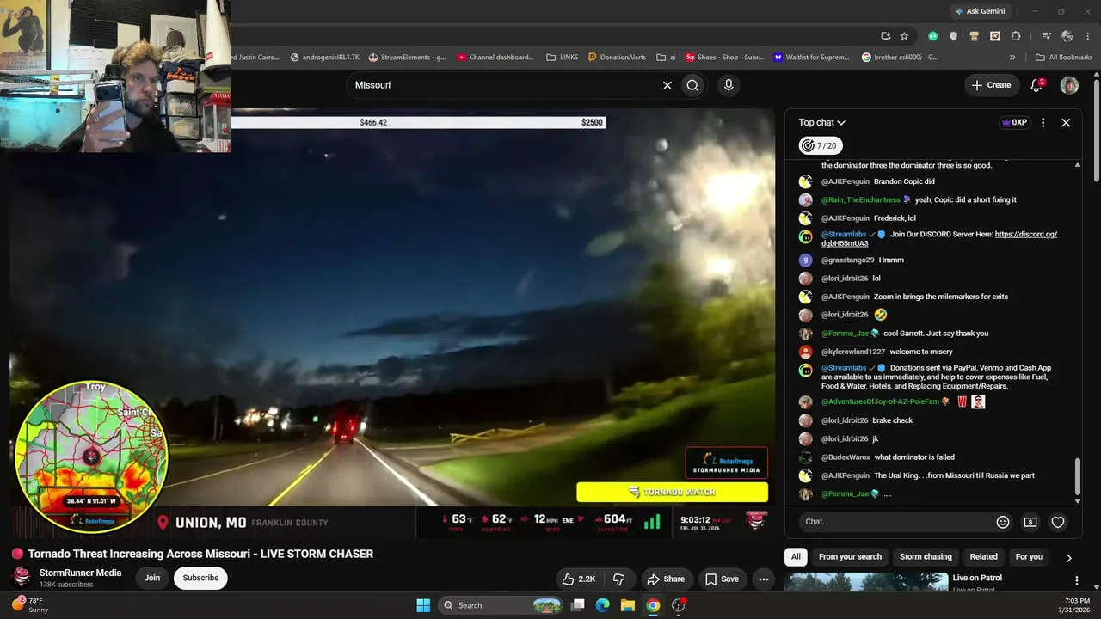Click the Create button
Screen dimensions: 1101x619
point(991,85)
